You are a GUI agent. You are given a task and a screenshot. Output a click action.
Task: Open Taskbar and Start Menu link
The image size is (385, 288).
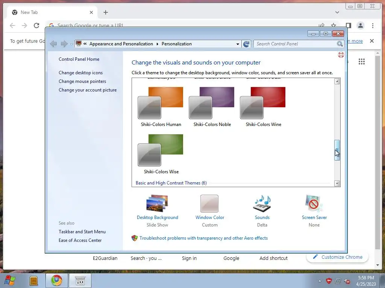click(82, 232)
